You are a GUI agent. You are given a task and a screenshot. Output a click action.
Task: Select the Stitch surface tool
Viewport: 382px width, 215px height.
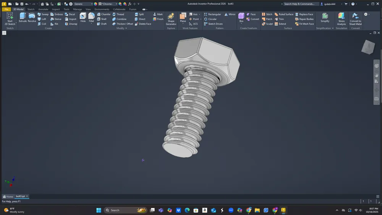point(267,15)
